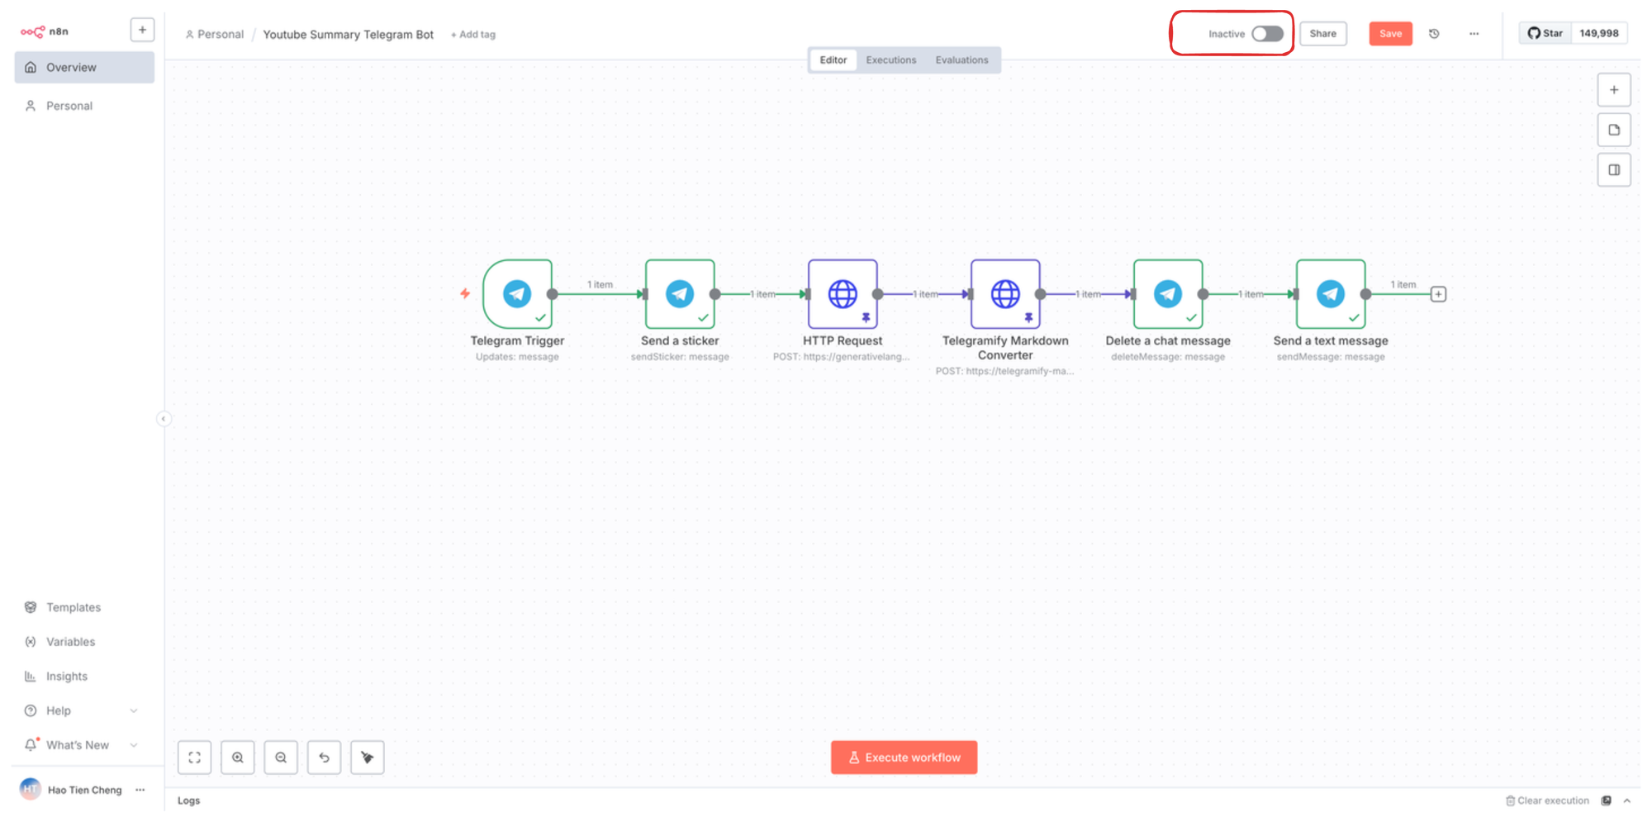Click the workflow history icon
This screenshot has width=1652, height=822.
[x=1434, y=34]
